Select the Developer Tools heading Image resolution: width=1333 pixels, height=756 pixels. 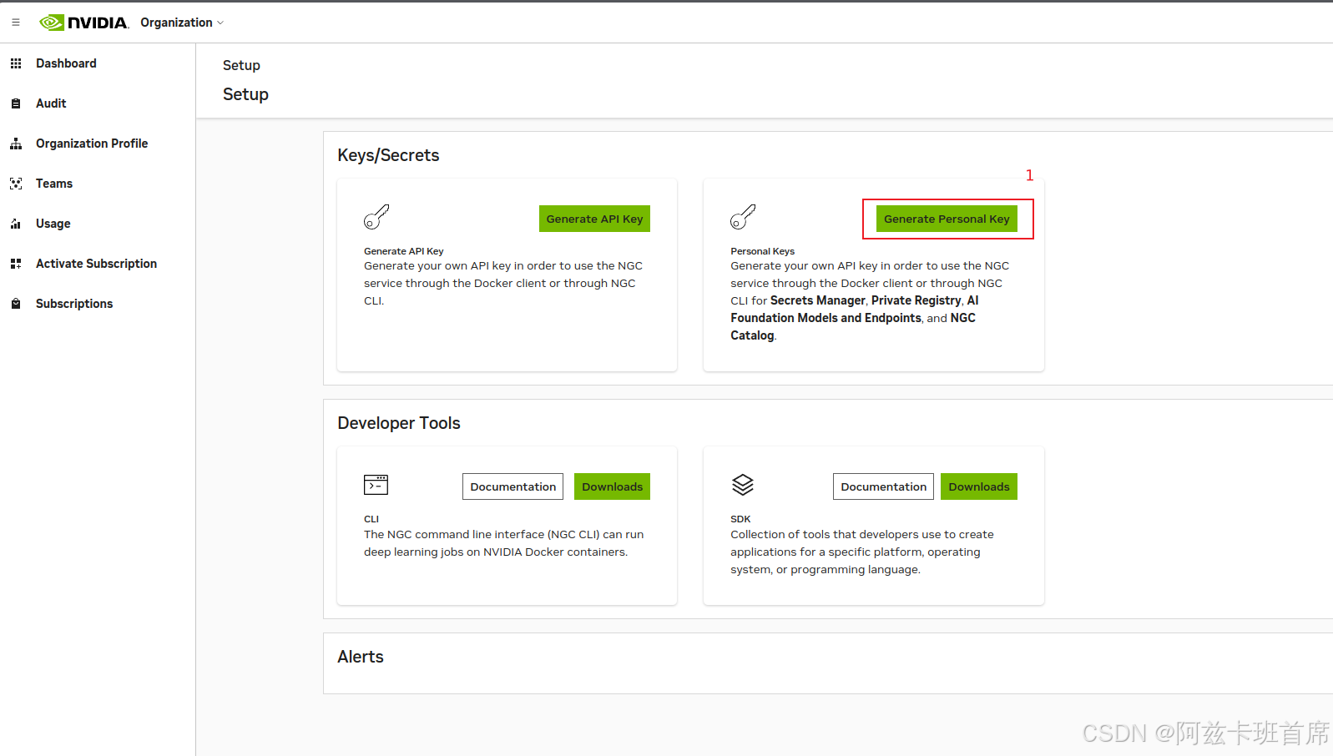coord(399,423)
